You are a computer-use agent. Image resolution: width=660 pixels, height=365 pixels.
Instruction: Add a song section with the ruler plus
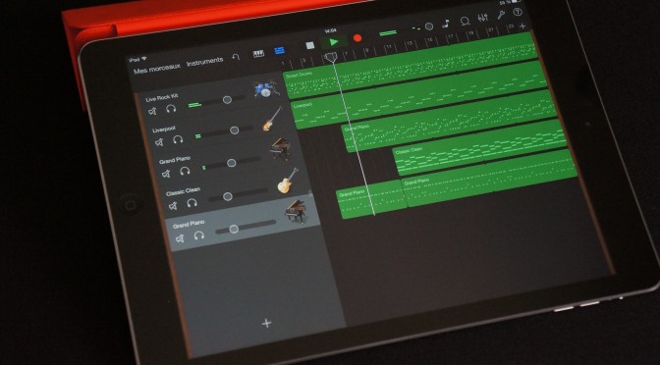(x=522, y=26)
